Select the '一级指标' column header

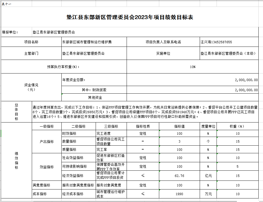pyautogui.click(x=47, y=126)
